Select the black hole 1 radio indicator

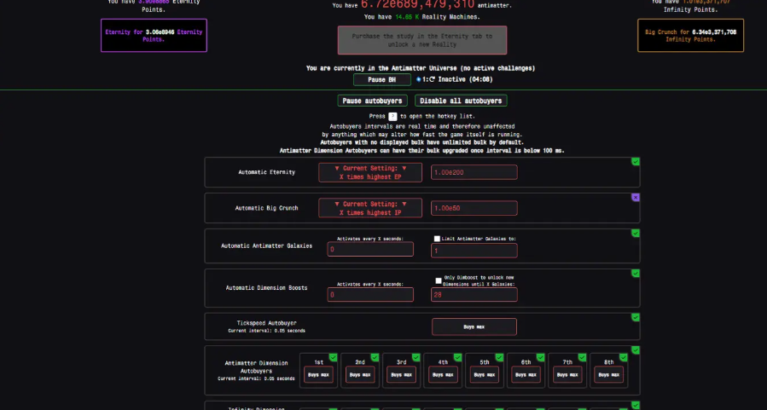click(418, 79)
